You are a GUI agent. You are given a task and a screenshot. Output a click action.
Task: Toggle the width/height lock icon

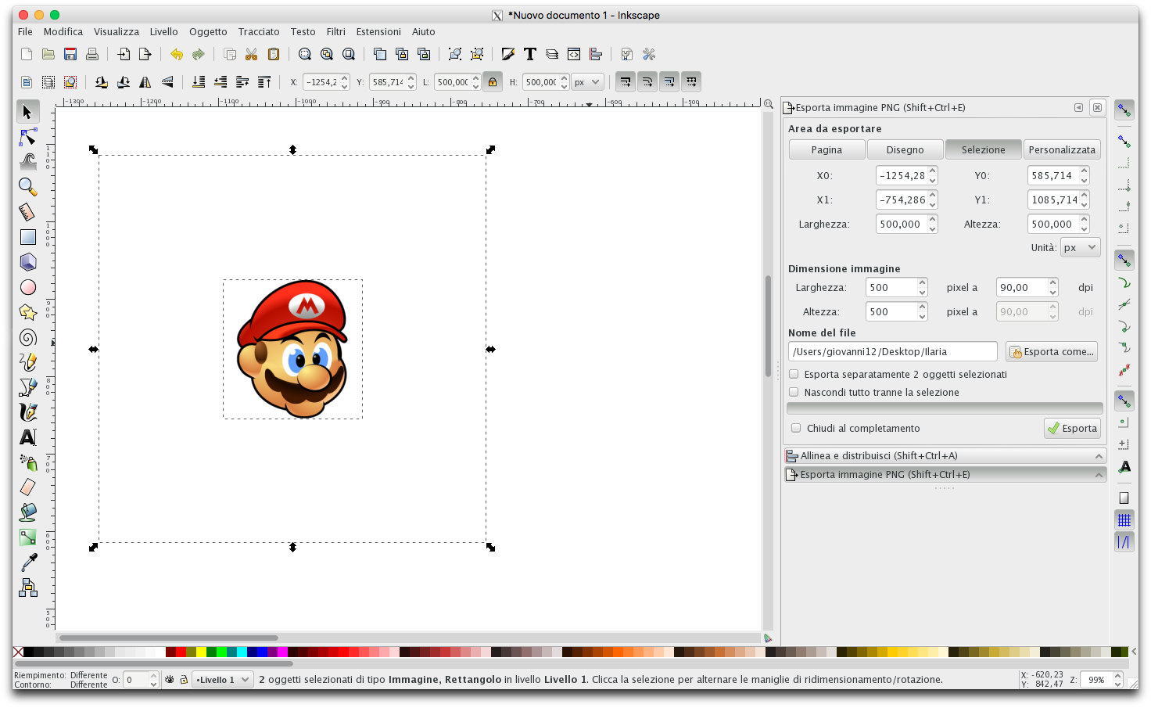493,81
